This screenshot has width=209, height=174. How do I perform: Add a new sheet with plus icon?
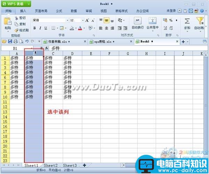[85, 165]
